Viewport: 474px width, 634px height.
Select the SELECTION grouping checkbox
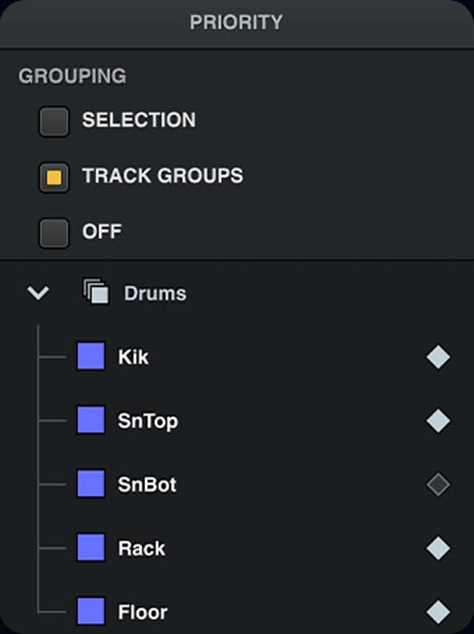click(x=54, y=121)
